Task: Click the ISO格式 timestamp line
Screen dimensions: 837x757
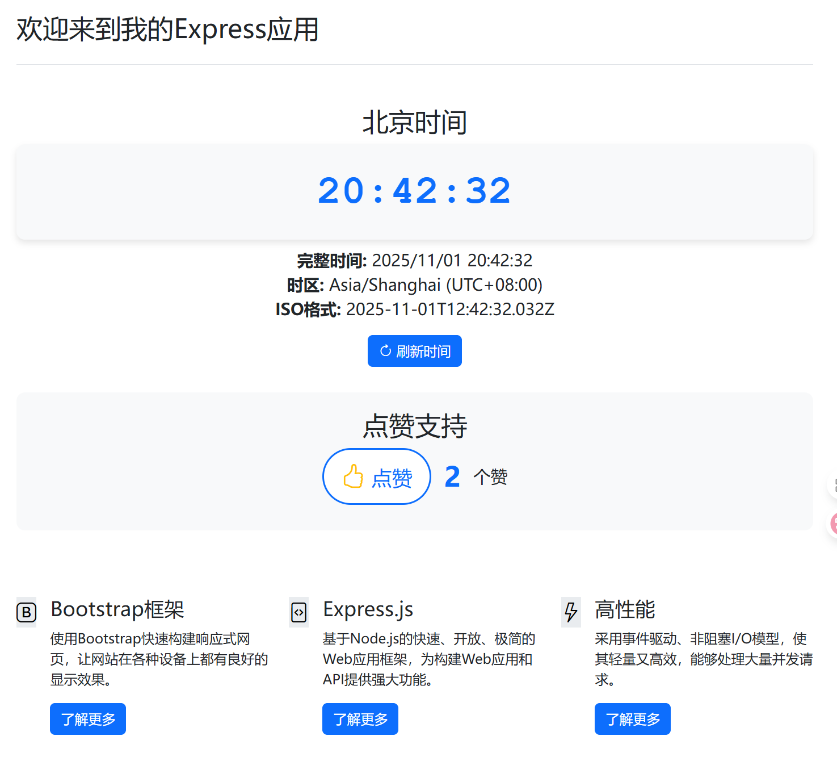Action: [414, 310]
